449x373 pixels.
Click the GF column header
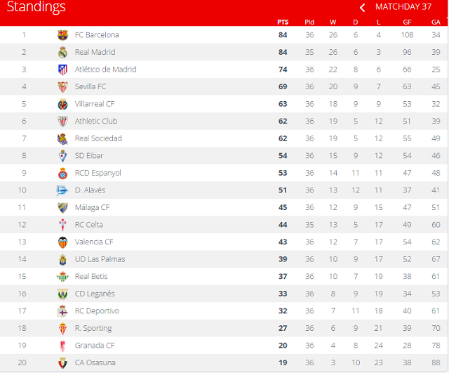click(407, 22)
